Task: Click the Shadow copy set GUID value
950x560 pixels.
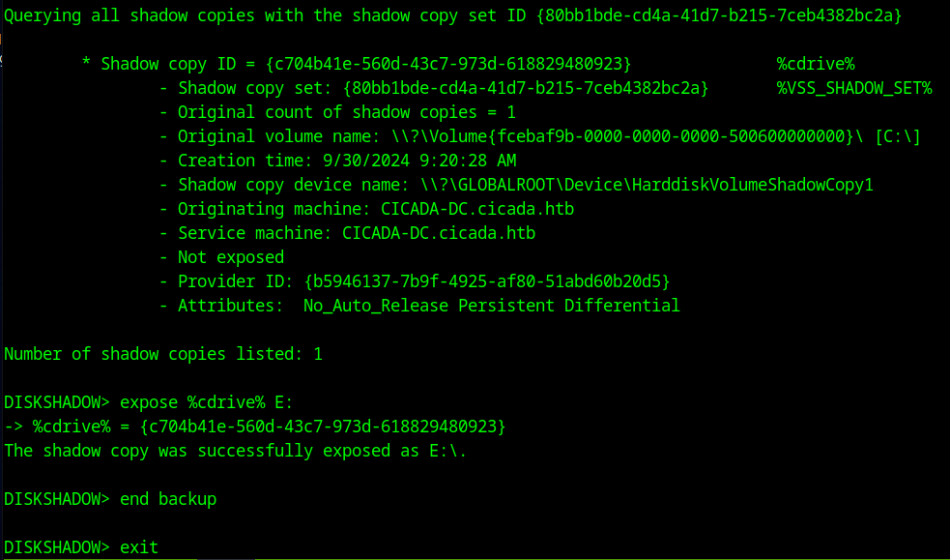Action: pos(526,88)
